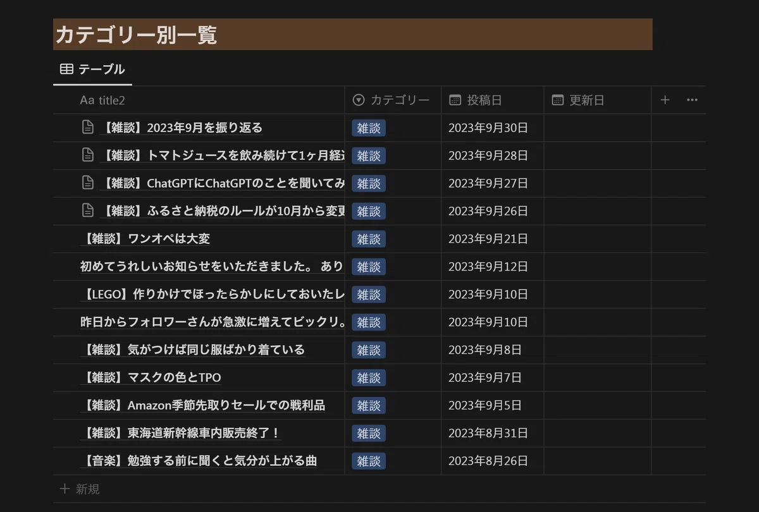Click 雑談 tag in 【LEGO】 row
This screenshot has width=759, height=512.
tap(369, 295)
